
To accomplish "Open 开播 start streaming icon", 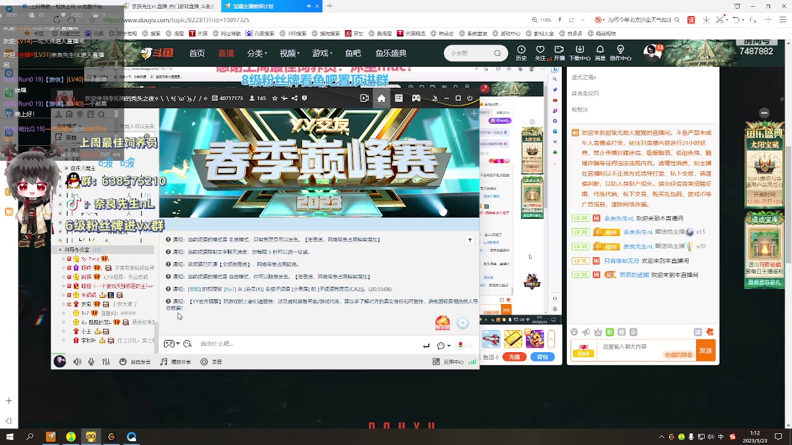I will pos(559,53).
